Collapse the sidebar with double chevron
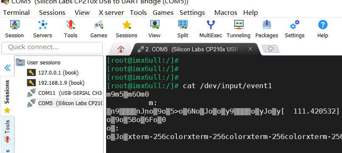Image resolution: width=342 pixels, height=153 pixels. click(x=7, y=68)
